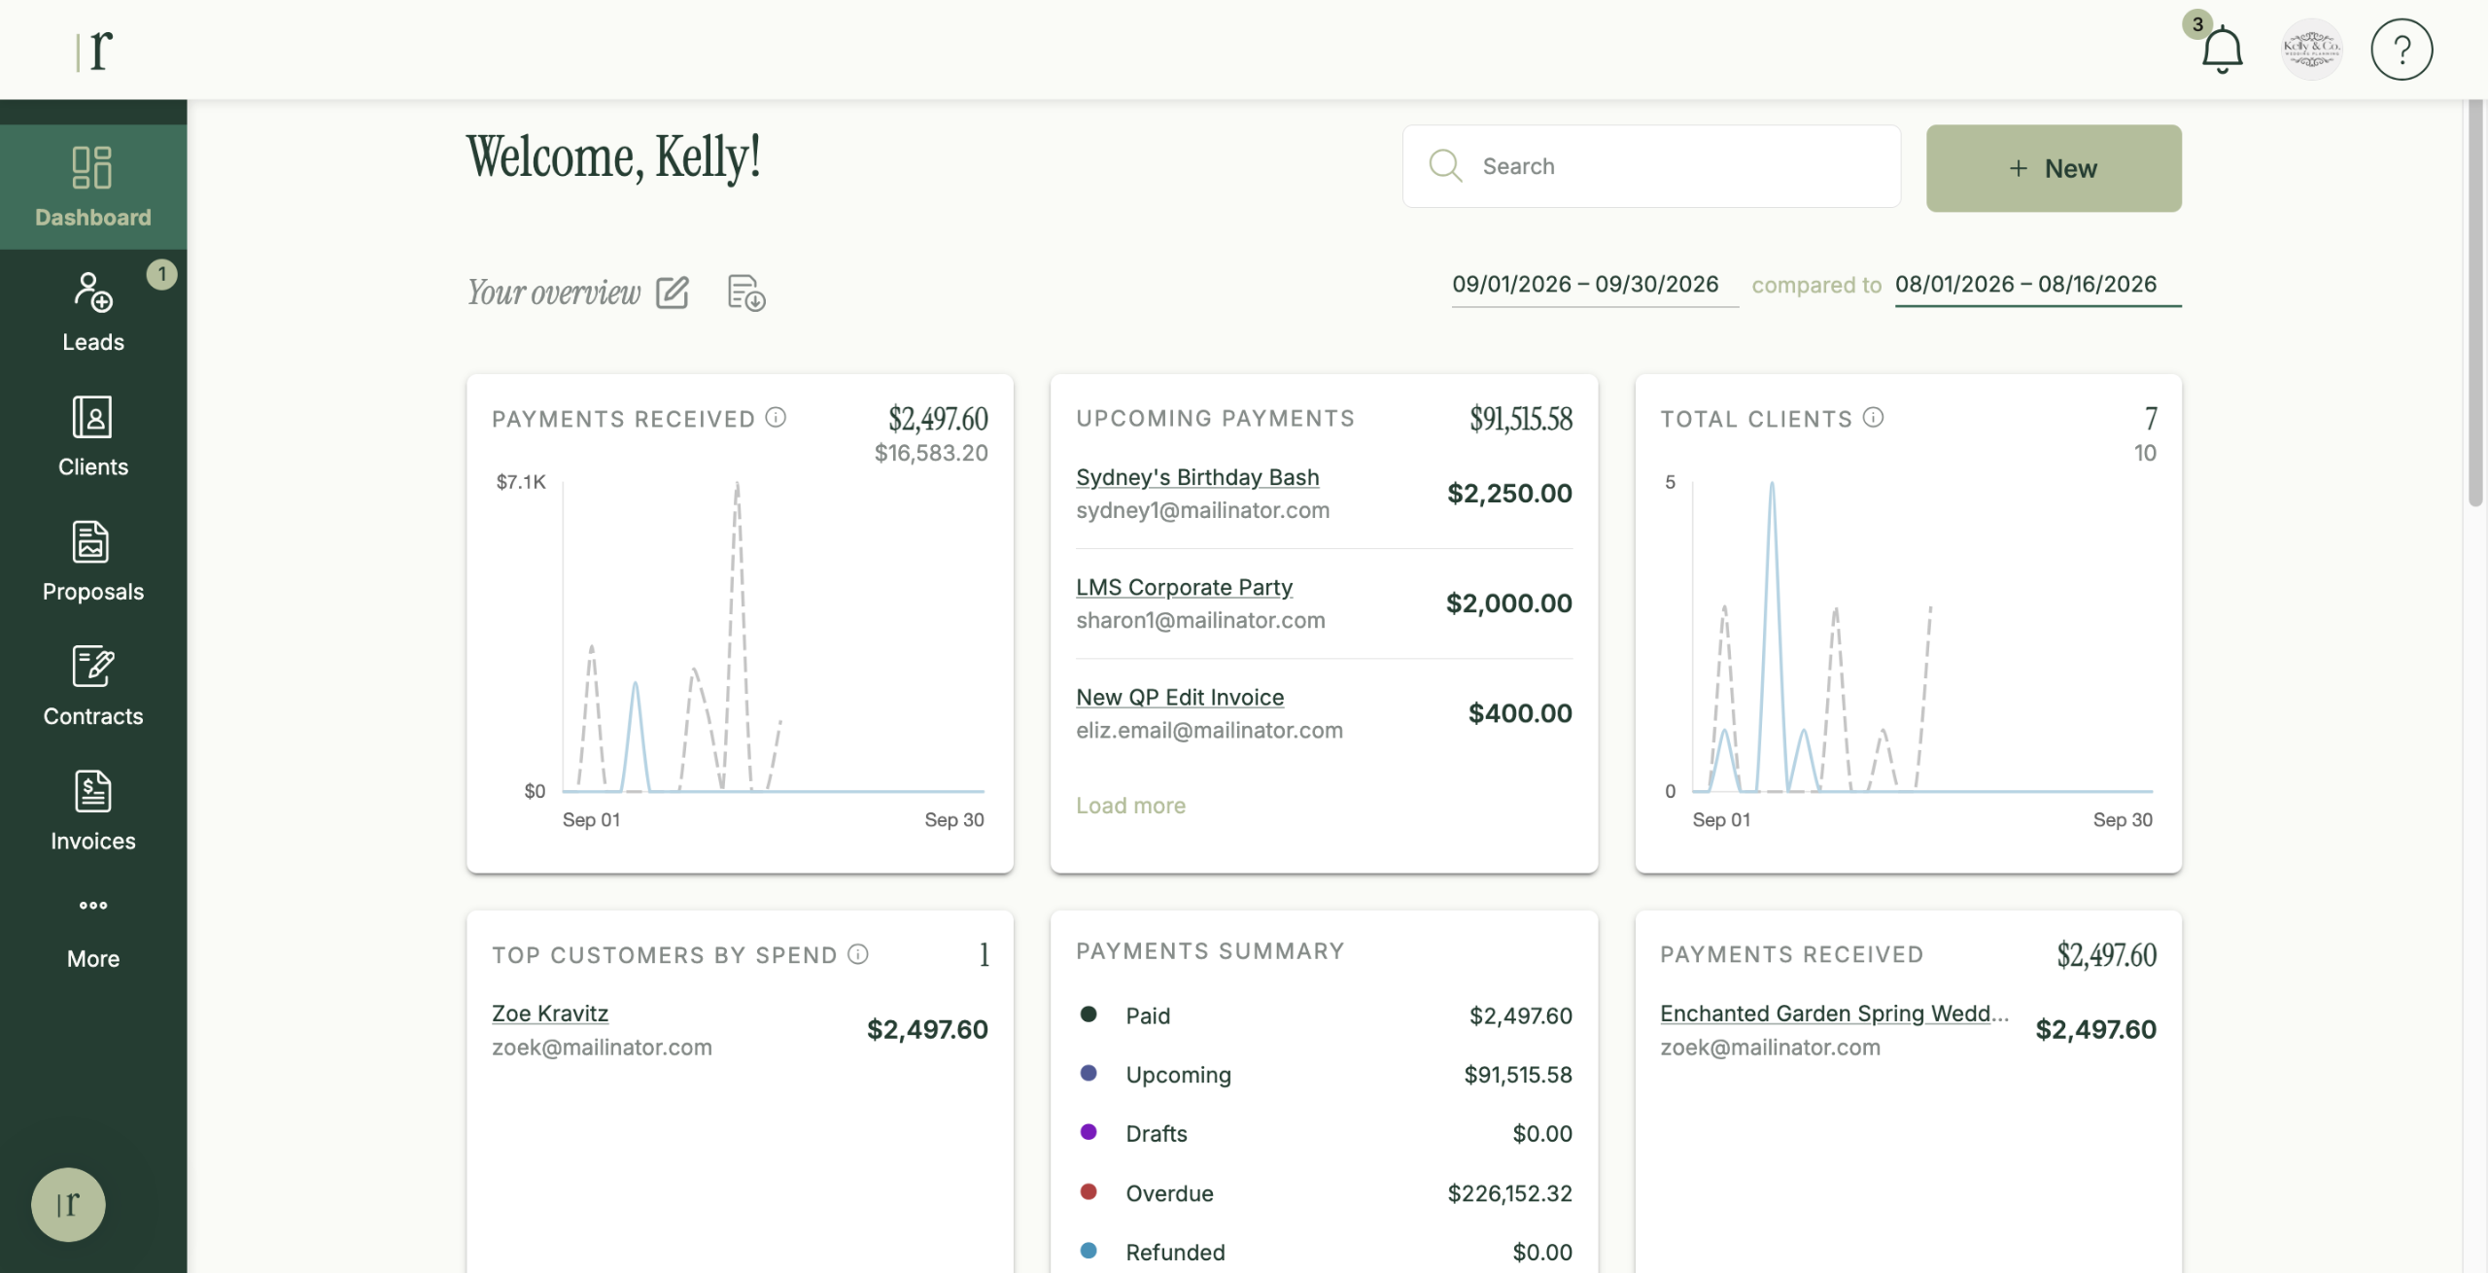Open the help question mark icon
This screenshot has width=2488, height=1273.
coord(2401,50)
